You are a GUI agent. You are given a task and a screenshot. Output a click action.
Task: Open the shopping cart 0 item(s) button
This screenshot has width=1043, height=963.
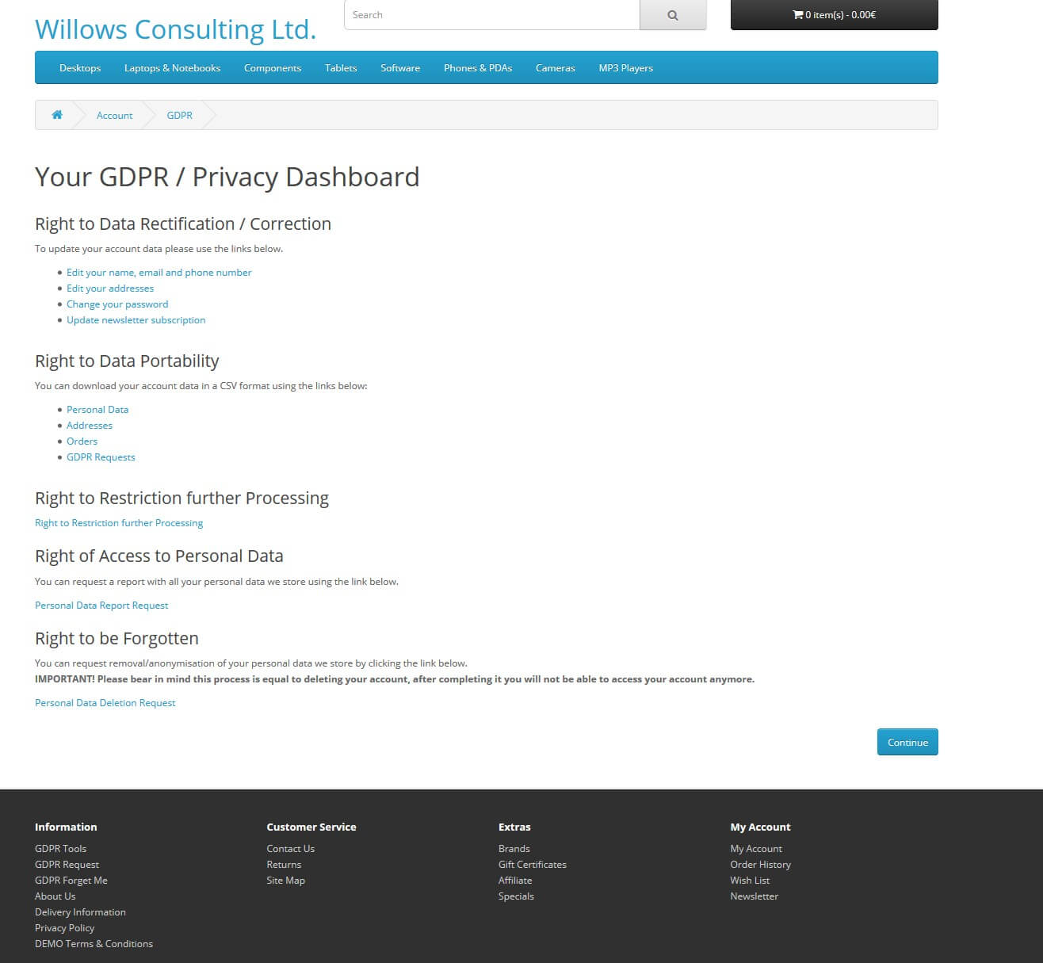click(834, 15)
